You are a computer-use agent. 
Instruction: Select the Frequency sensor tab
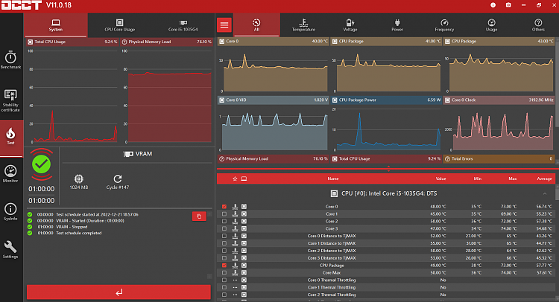[x=444, y=25]
